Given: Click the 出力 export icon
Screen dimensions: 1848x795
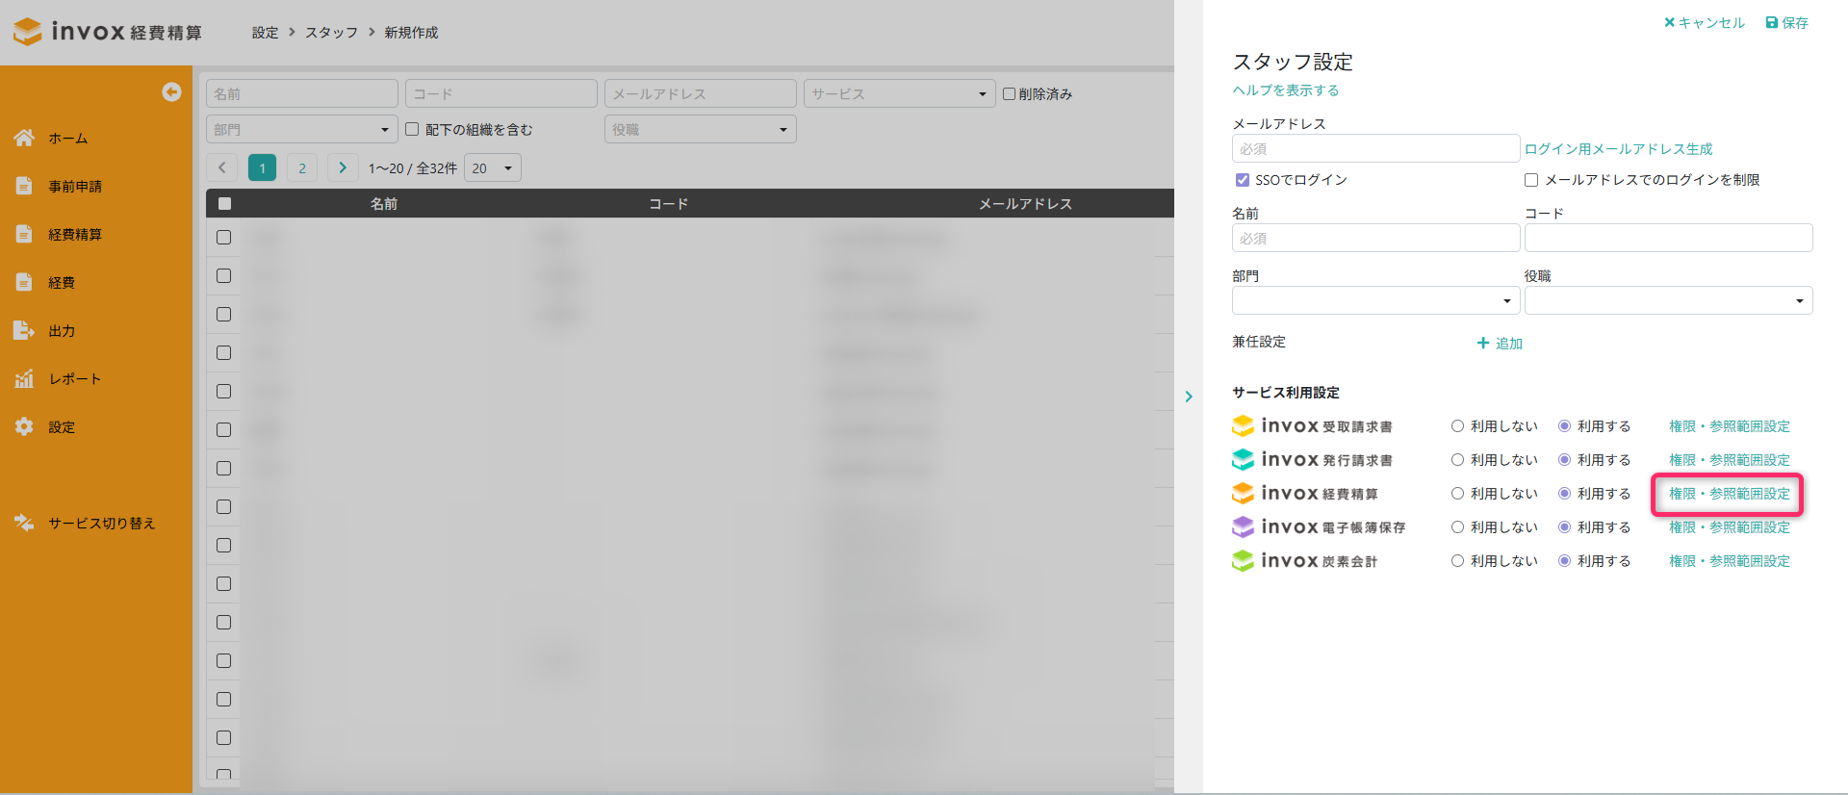Looking at the screenshot, I should [x=24, y=330].
